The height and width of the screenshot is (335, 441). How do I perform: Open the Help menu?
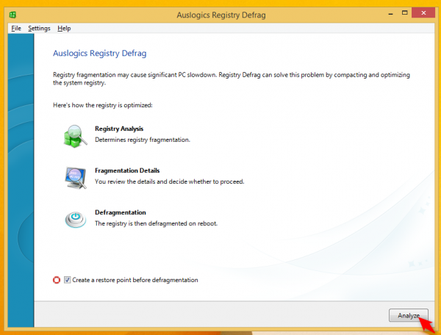coord(64,28)
